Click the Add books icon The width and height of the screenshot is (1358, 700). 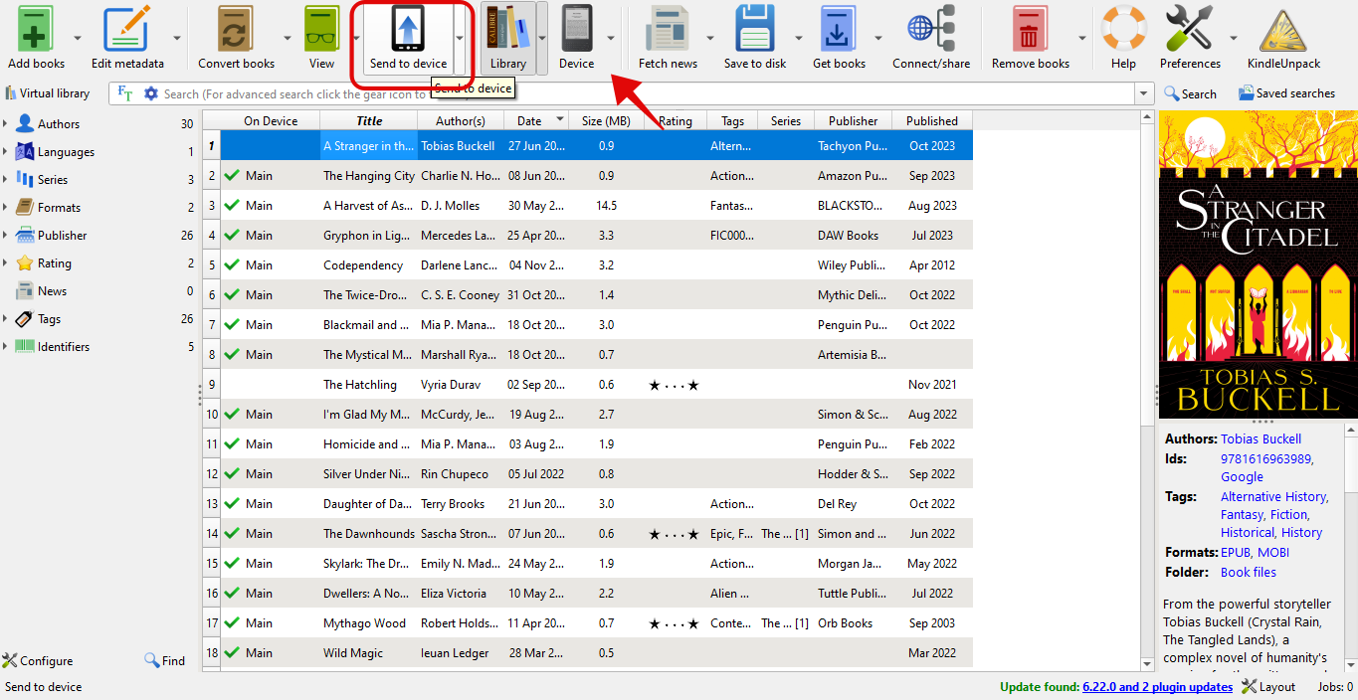click(x=37, y=28)
